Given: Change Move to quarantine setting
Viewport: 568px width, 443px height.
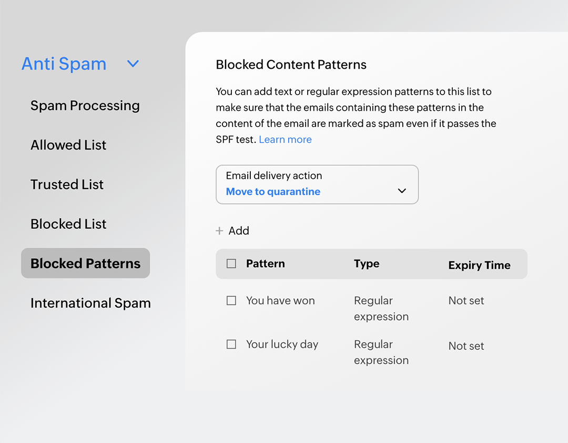Looking at the screenshot, I should 273,192.
